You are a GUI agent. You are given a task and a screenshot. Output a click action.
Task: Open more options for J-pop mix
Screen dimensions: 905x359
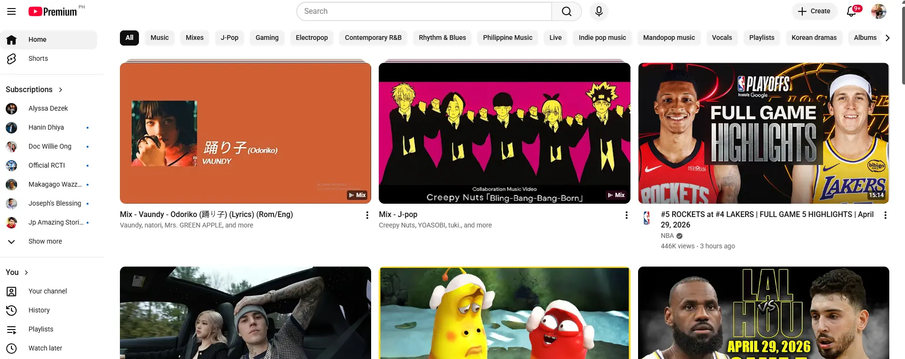click(626, 215)
